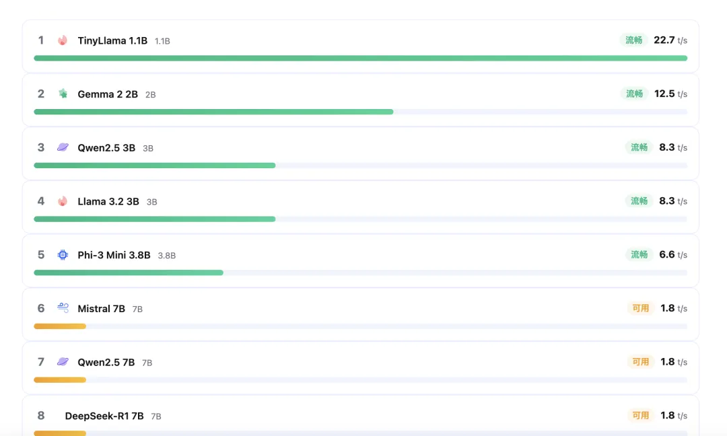The width and height of the screenshot is (727, 436).
Task: Click the 流畅 badge on the Llama 3.2 3B row
Action: tap(639, 201)
